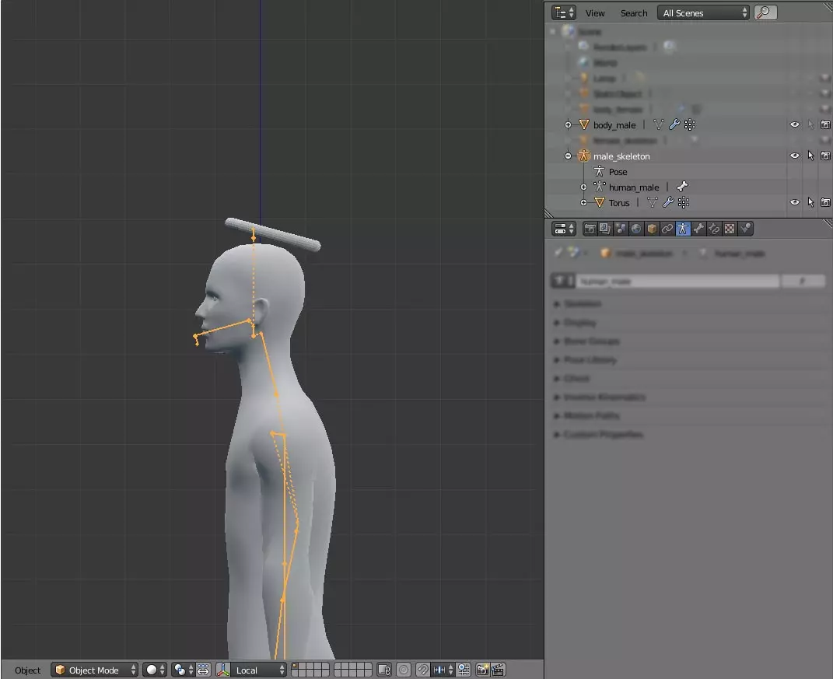
Task: Toggle proportional editing circle button
Action: click(404, 670)
